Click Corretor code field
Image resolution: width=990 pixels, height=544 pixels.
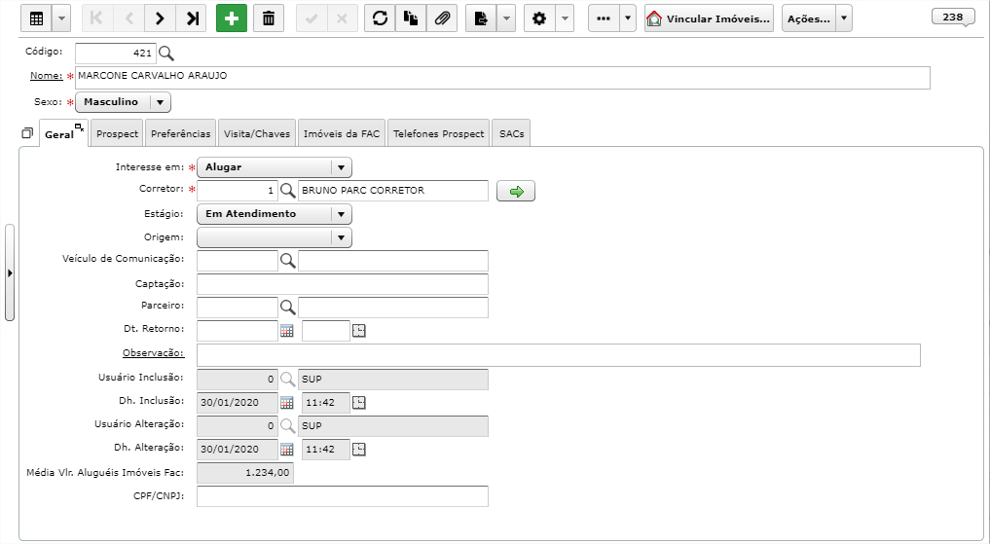(x=238, y=191)
